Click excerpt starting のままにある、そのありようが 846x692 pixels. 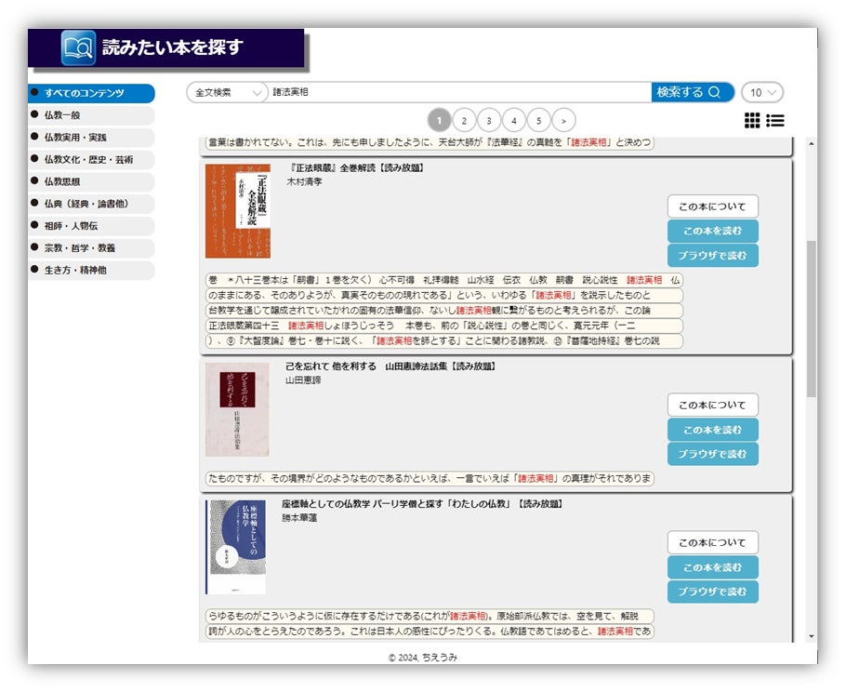[444, 295]
